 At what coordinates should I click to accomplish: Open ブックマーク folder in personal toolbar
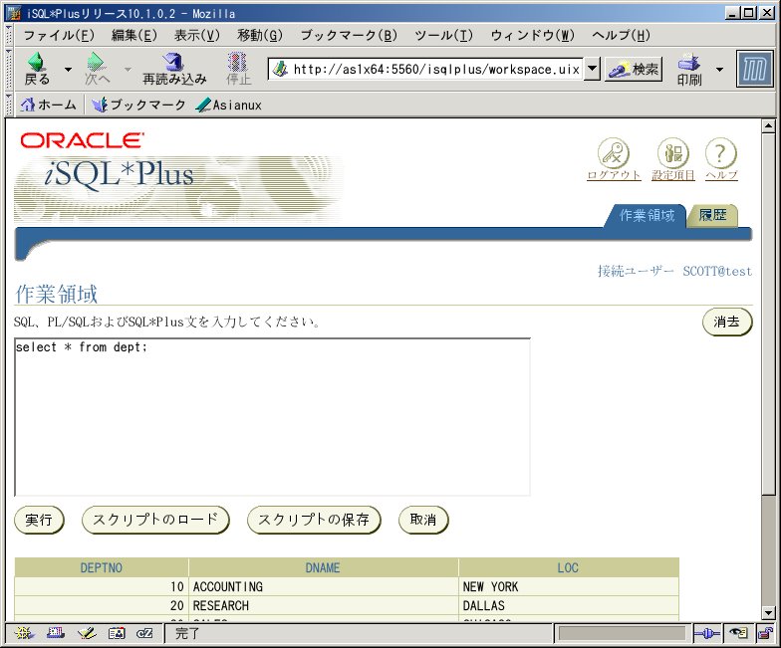tap(138, 106)
